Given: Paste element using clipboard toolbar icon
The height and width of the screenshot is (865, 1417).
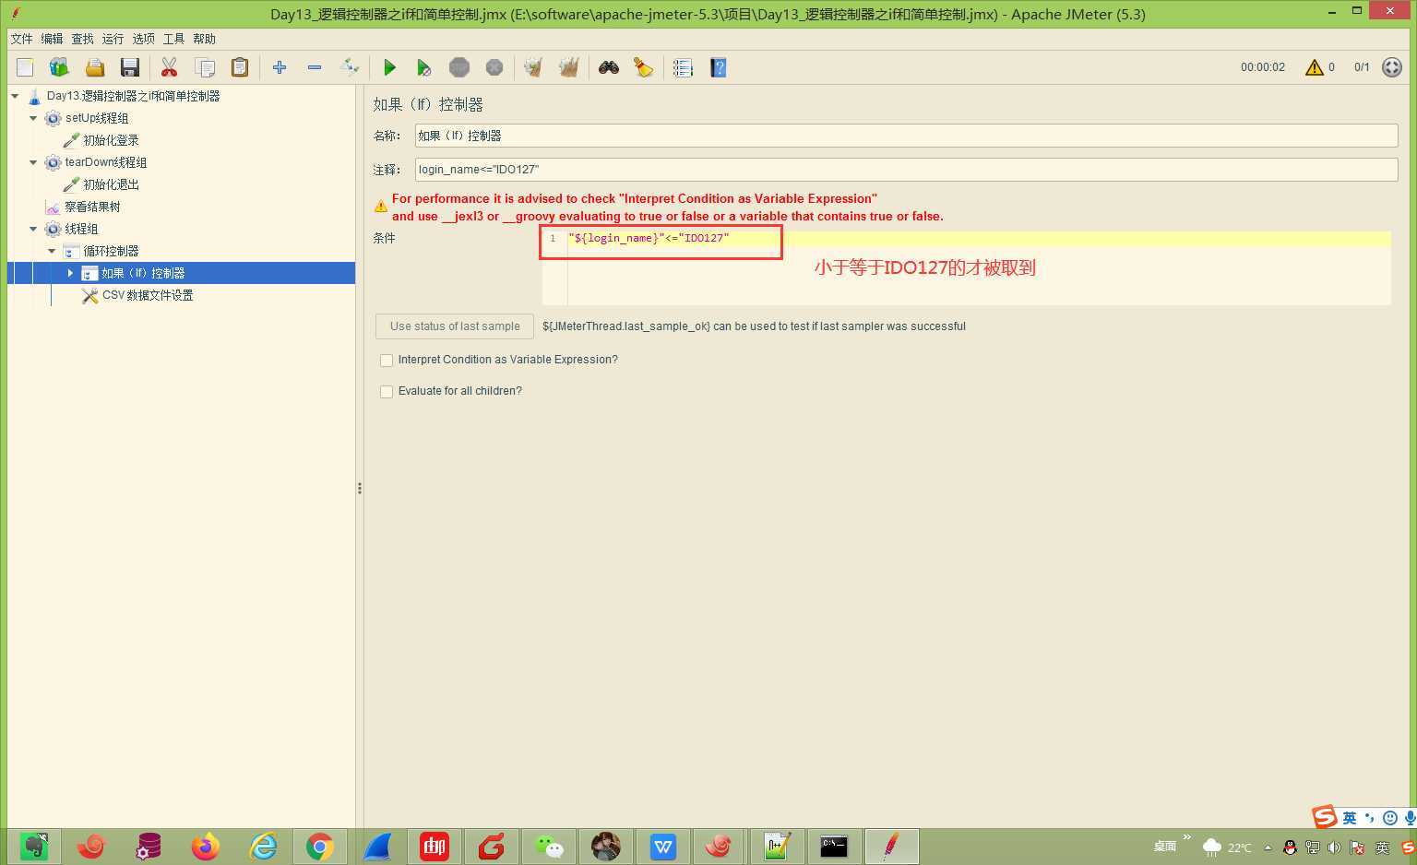Looking at the screenshot, I should pos(239,67).
